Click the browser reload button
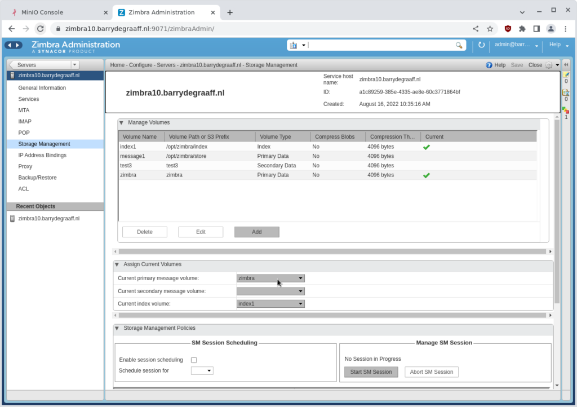 41,29
